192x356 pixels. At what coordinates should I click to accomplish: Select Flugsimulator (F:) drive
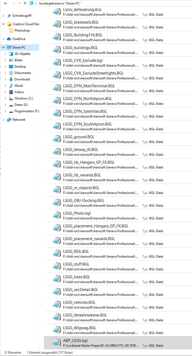pyautogui.click(x=26, y=111)
